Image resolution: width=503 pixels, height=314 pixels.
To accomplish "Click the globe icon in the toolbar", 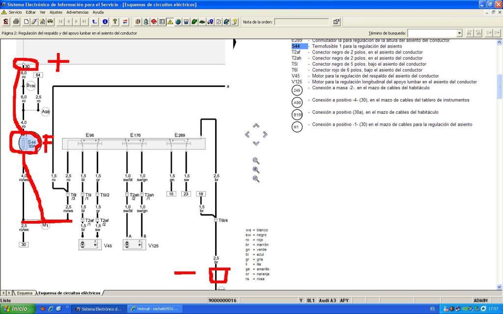I will [178, 22].
